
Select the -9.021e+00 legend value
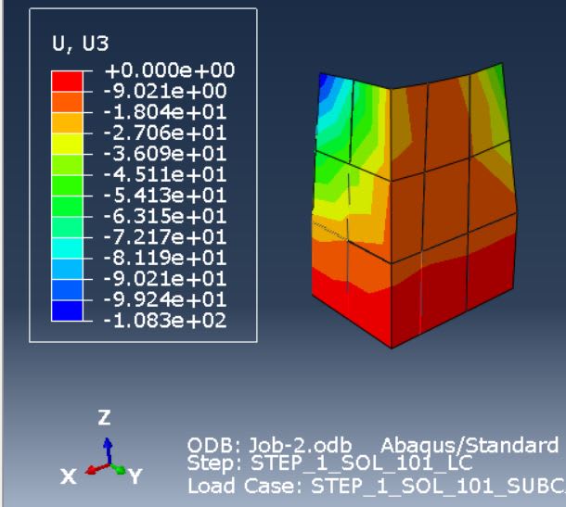(165, 91)
